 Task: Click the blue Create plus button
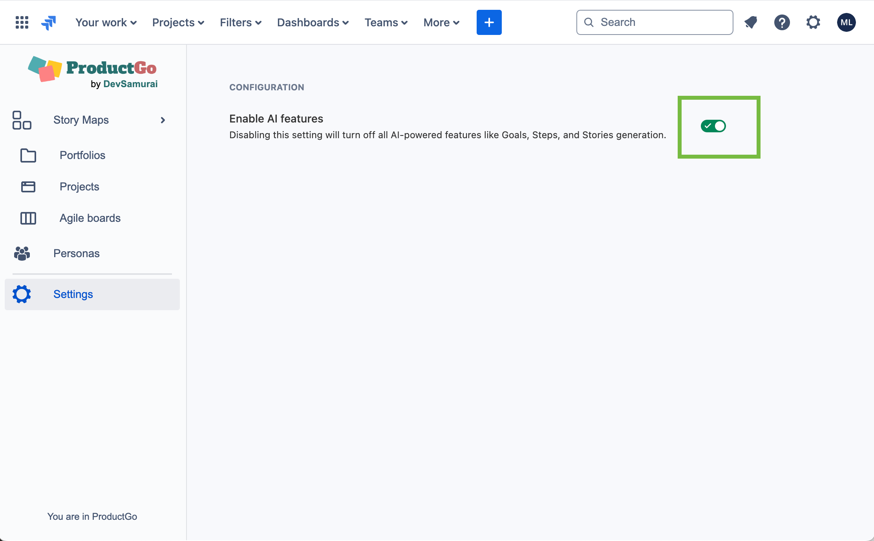tap(489, 22)
